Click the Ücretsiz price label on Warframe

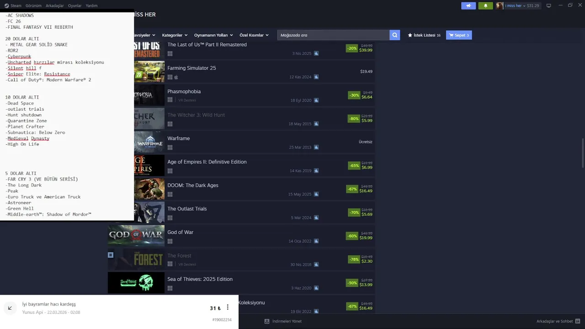coord(366,142)
